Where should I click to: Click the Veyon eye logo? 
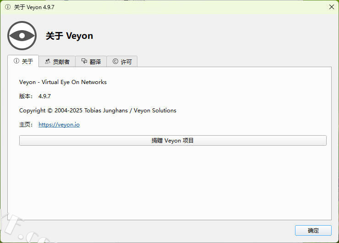(22, 36)
